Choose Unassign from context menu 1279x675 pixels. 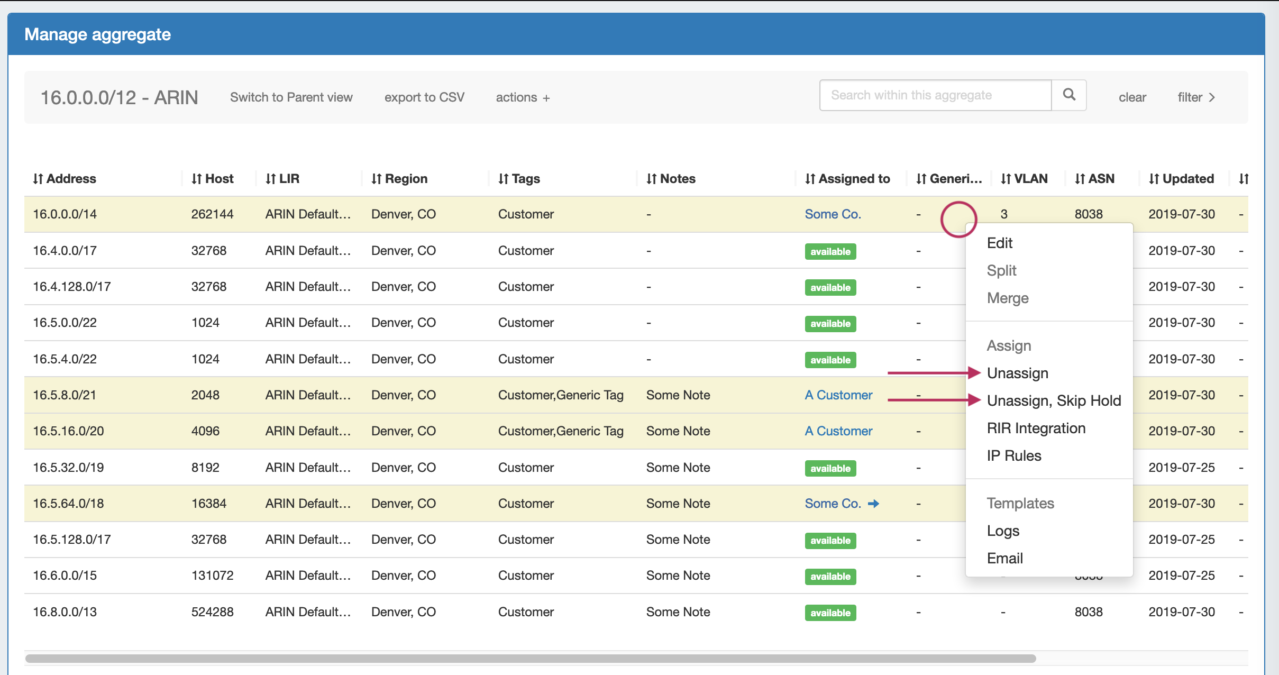tap(1017, 373)
